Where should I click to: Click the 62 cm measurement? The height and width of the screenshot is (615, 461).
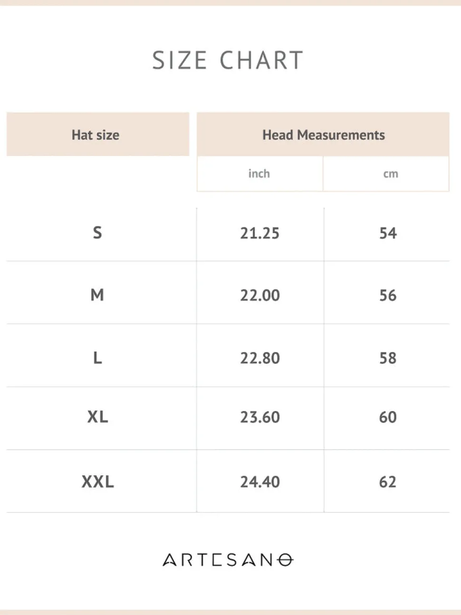(388, 482)
